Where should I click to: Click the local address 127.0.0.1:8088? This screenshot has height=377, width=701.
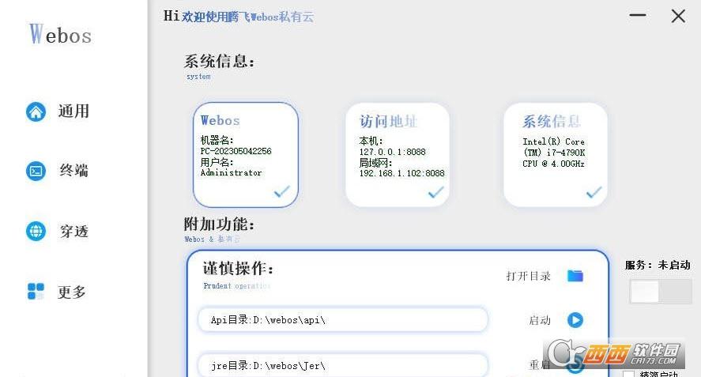(x=393, y=152)
